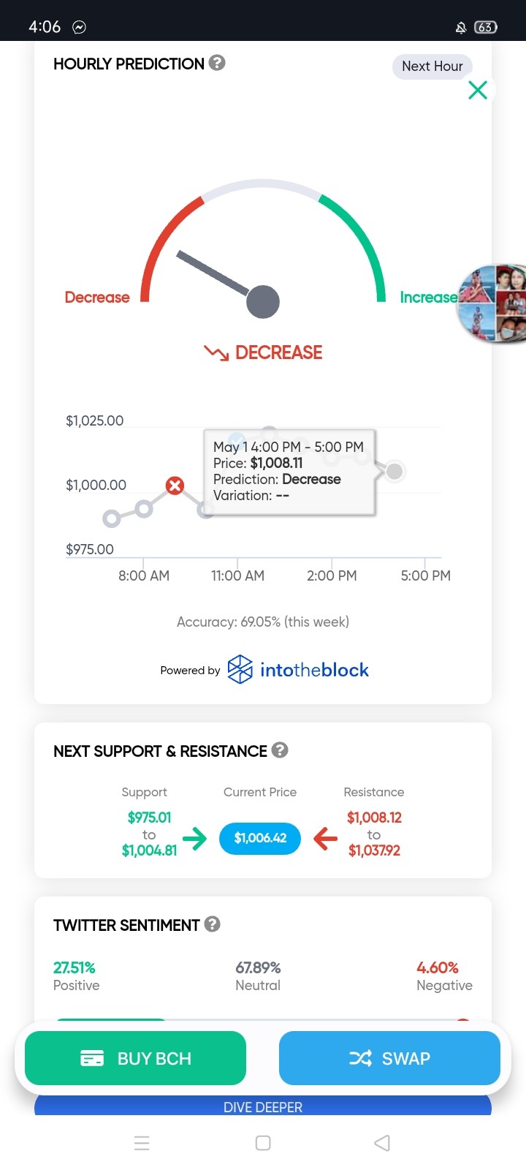Open Next Support & Resistance help icon
The height and width of the screenshot is (1170, 526).
click(280, 750)
